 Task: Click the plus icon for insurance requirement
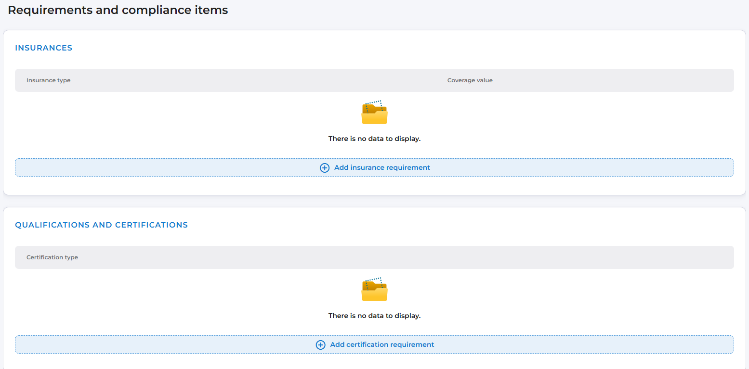325,168
